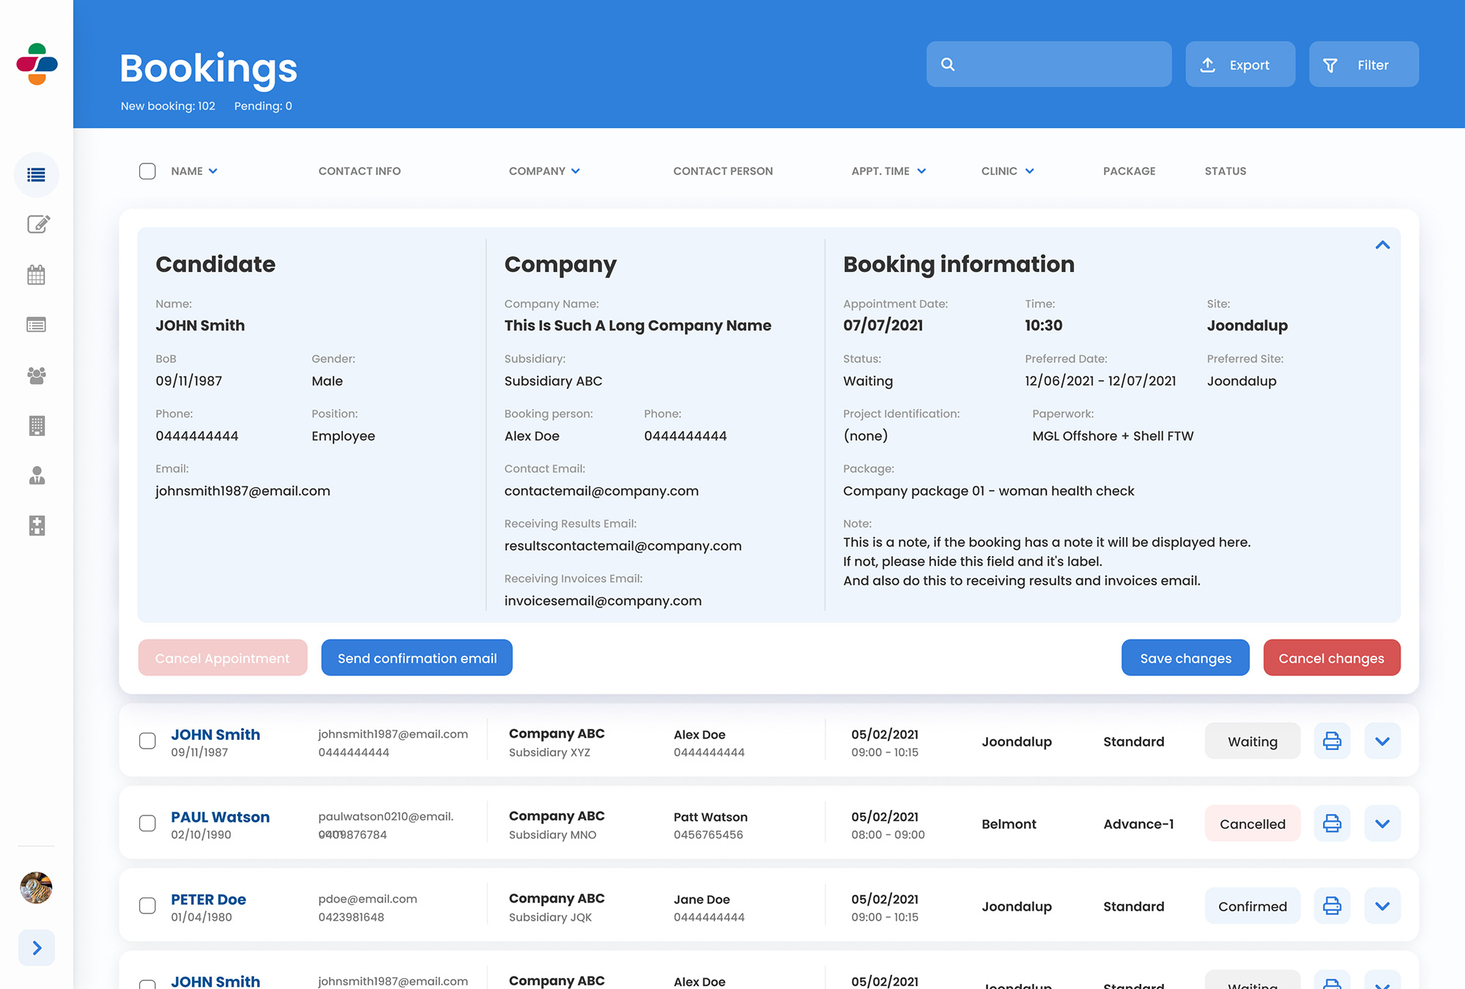Print PAUL Watson's booking
Viewport: 1465px width, 989px height.
(x=1332, y=823)
